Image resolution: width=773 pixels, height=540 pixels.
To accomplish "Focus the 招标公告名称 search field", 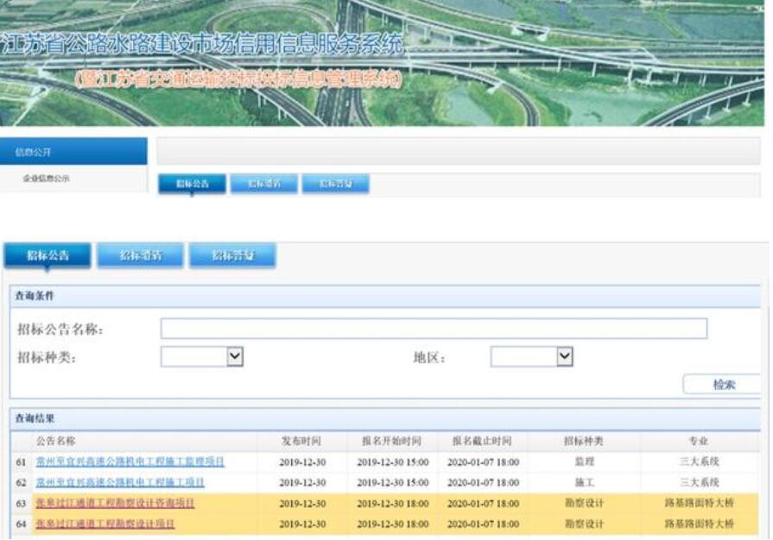I will pyautogui.click(x=434, y=328).
